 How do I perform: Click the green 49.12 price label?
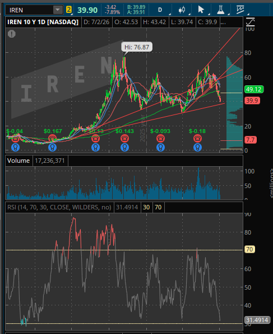point(254,89)
